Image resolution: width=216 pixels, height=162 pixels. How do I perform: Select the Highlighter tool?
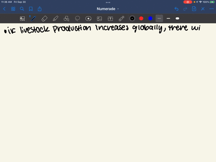point(55,18)
